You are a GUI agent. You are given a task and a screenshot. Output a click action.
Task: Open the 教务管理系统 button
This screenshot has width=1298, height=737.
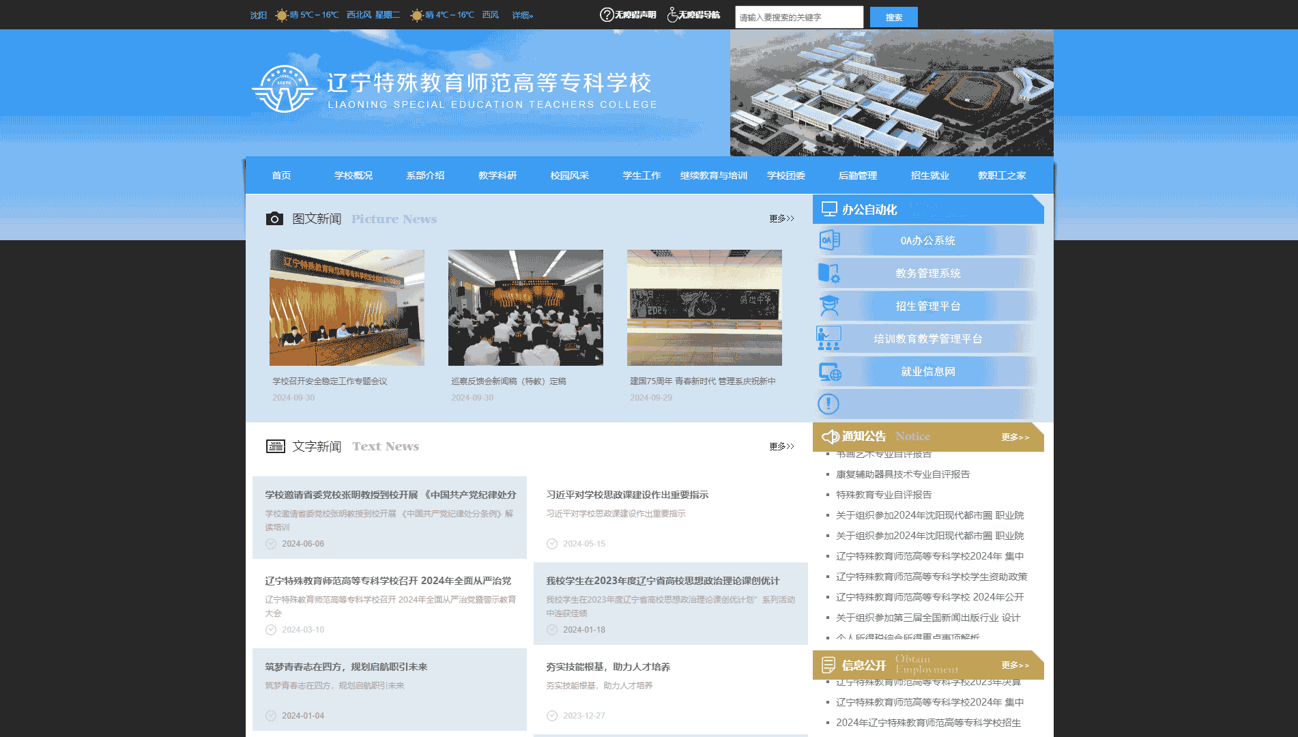click(927, 273)
